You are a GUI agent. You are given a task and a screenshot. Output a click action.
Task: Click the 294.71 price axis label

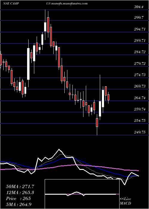(x=140, y=29)
